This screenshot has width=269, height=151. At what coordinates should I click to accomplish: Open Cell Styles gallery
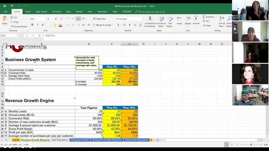point(170,22)
